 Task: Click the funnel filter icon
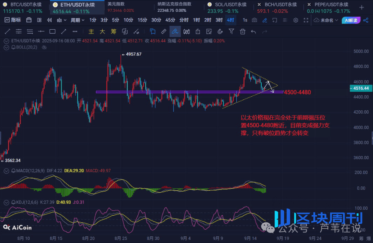(x=231, y=32)
